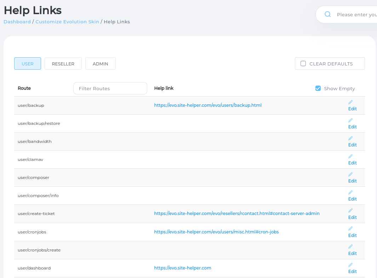377x278 pixels.
Task: Enable the Clear Defaults checkbox
Action: point(303,64)
